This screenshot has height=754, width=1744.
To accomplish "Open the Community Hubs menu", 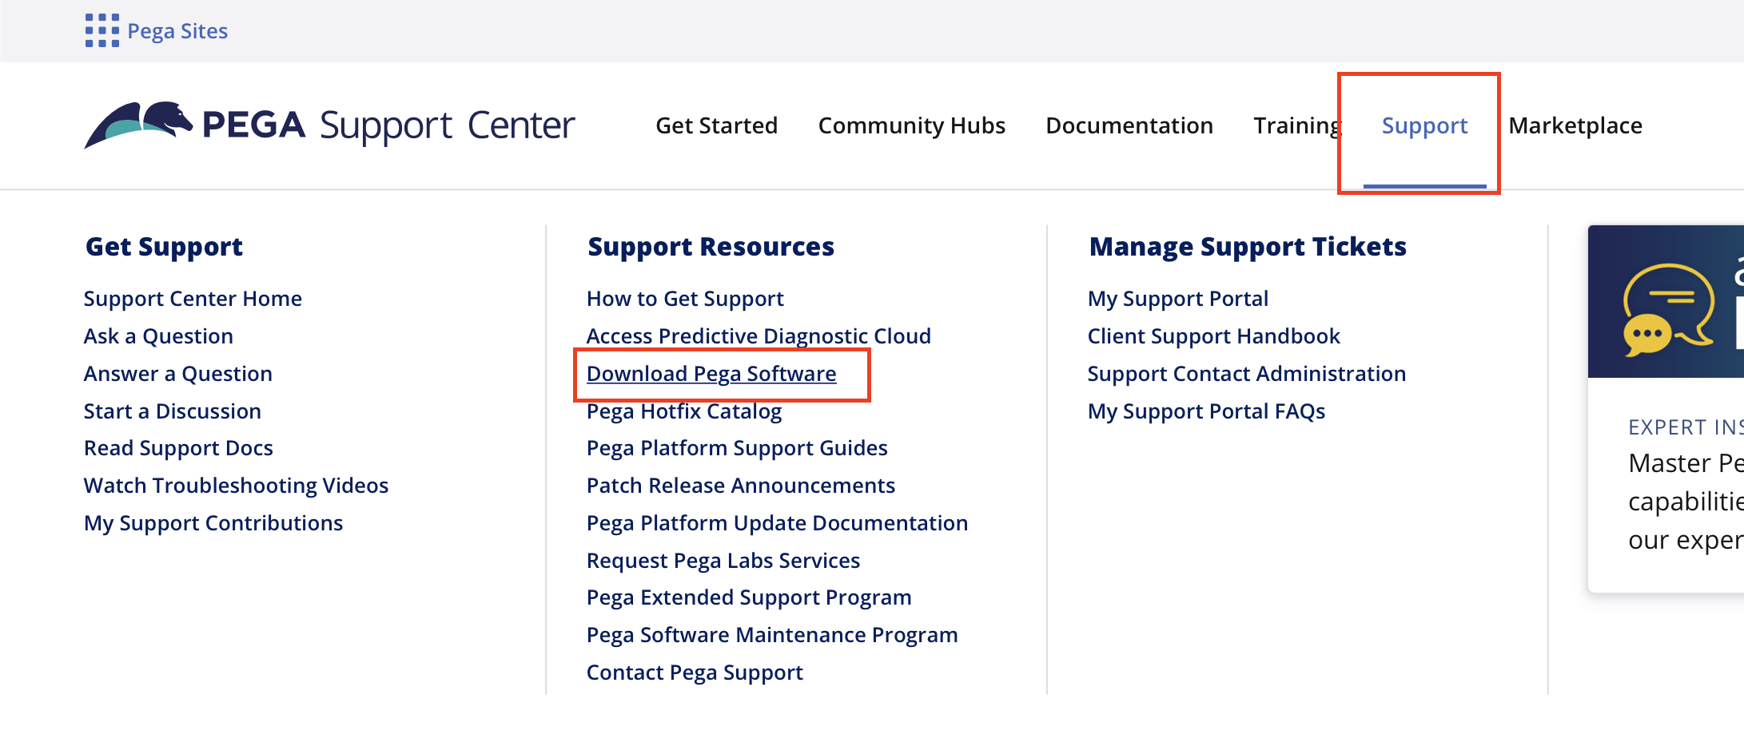I will pos(912,125).
